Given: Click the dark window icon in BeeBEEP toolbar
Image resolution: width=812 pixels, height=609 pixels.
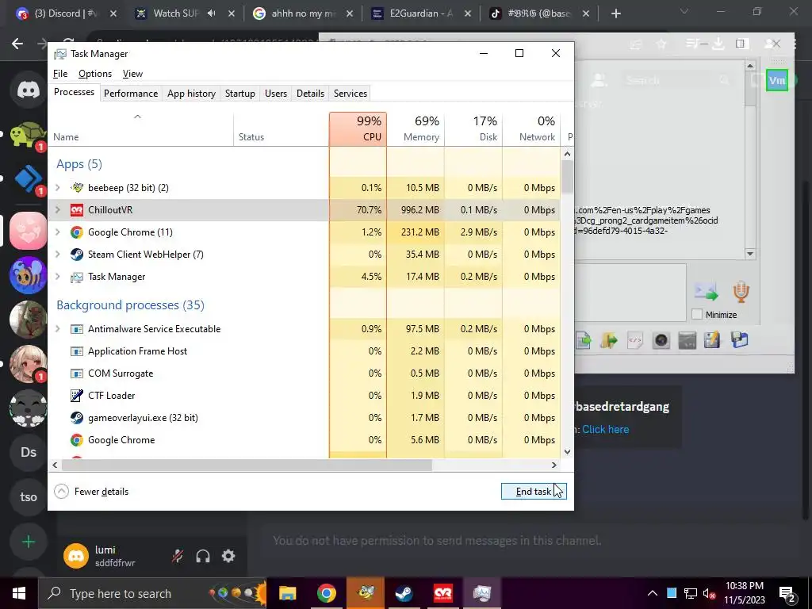Looking at the screenshot, I should click(688, 340).
